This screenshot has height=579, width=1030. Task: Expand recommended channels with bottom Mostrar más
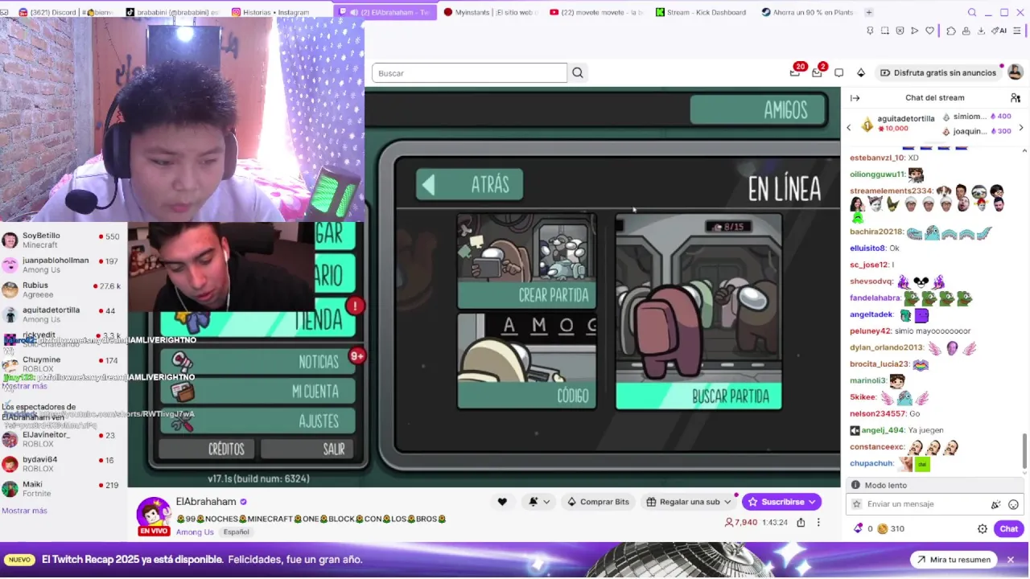pyautogui.click(x=24, y=511)
